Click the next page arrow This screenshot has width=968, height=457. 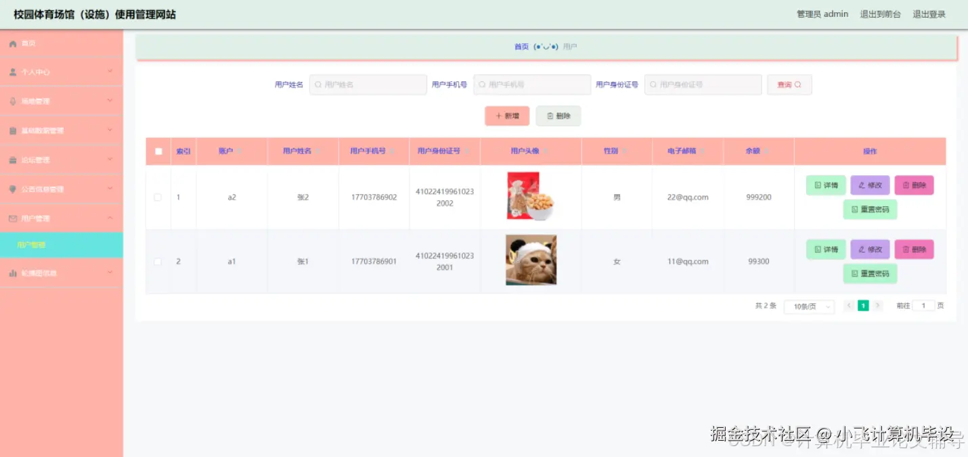click(878, 306)
